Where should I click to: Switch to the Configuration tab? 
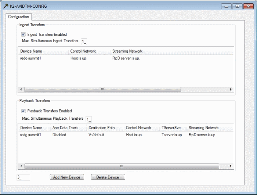(19, 17)
